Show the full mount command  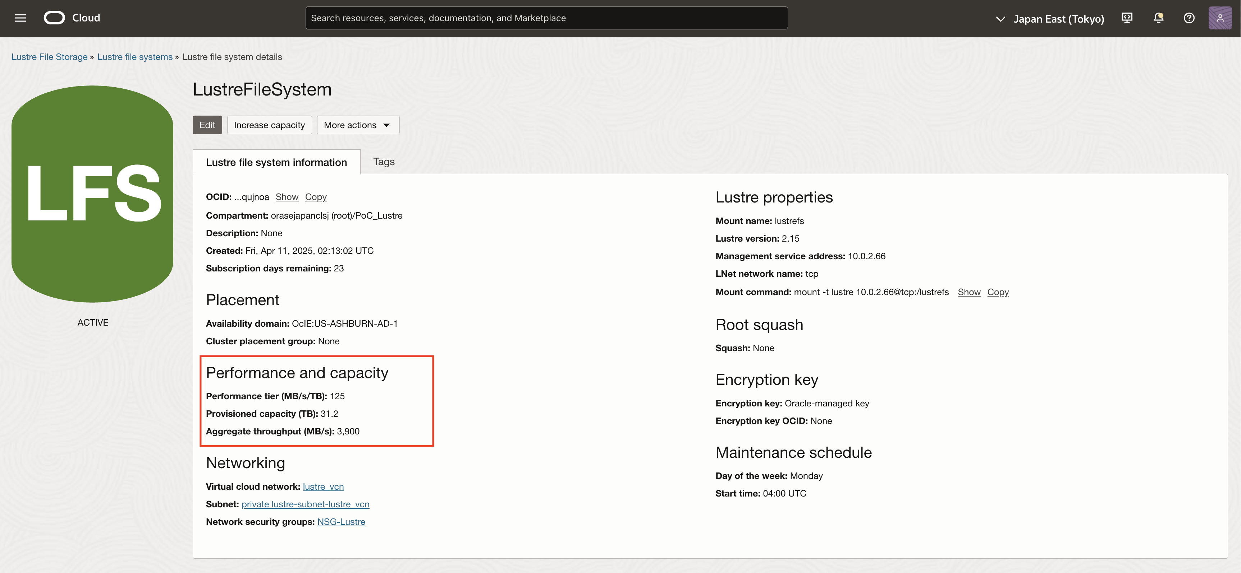tap(968, 292)
